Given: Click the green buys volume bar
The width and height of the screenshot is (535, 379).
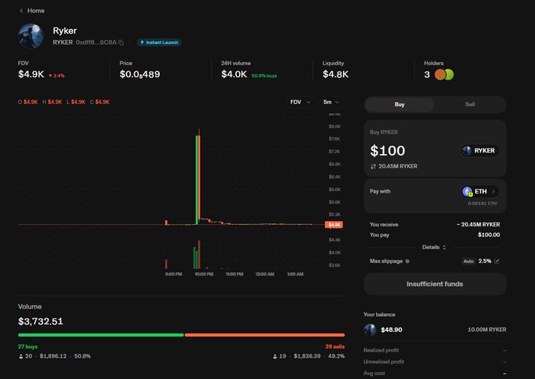Looking at the screenshot, I should pos(101,335).
